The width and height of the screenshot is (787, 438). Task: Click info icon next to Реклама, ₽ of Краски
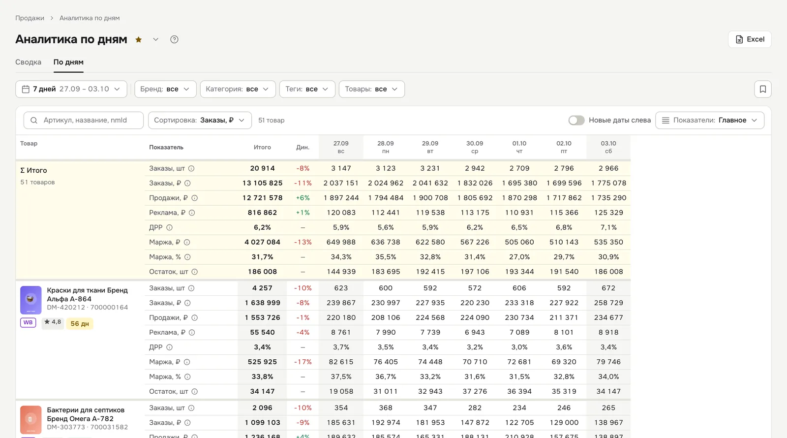tap(192, 332)
